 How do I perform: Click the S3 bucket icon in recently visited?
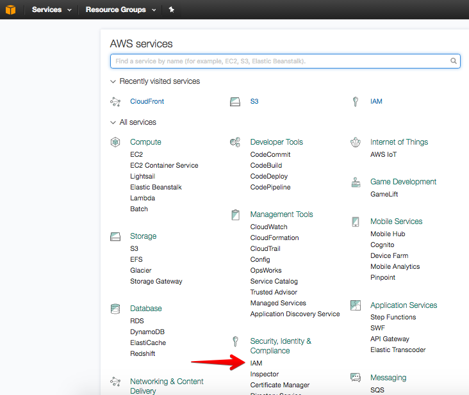[x=235, y=102]
